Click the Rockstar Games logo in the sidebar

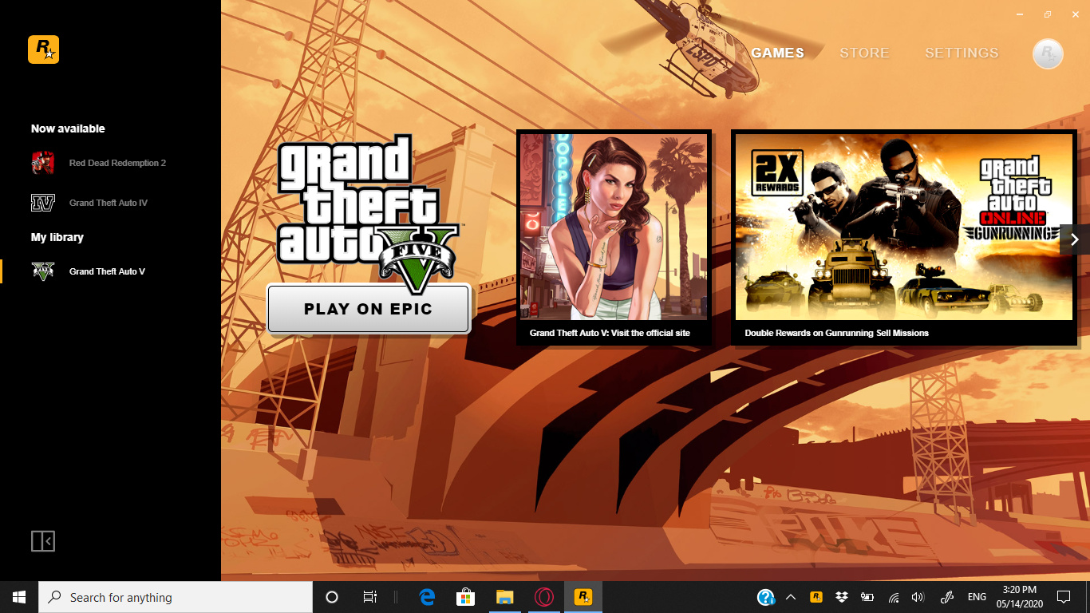pyautogui.click(x=43, y=49)
